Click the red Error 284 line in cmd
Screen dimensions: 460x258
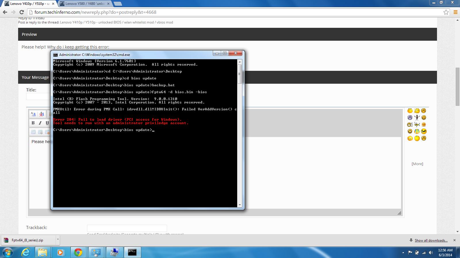coord(117,120)
